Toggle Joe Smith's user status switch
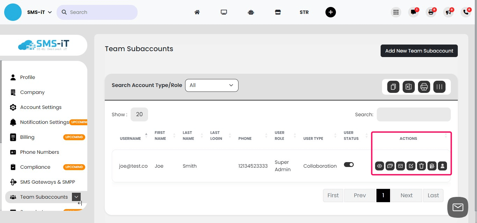Image resolution: width=477 pixels, height=223 pixels. tap(349, 165)
